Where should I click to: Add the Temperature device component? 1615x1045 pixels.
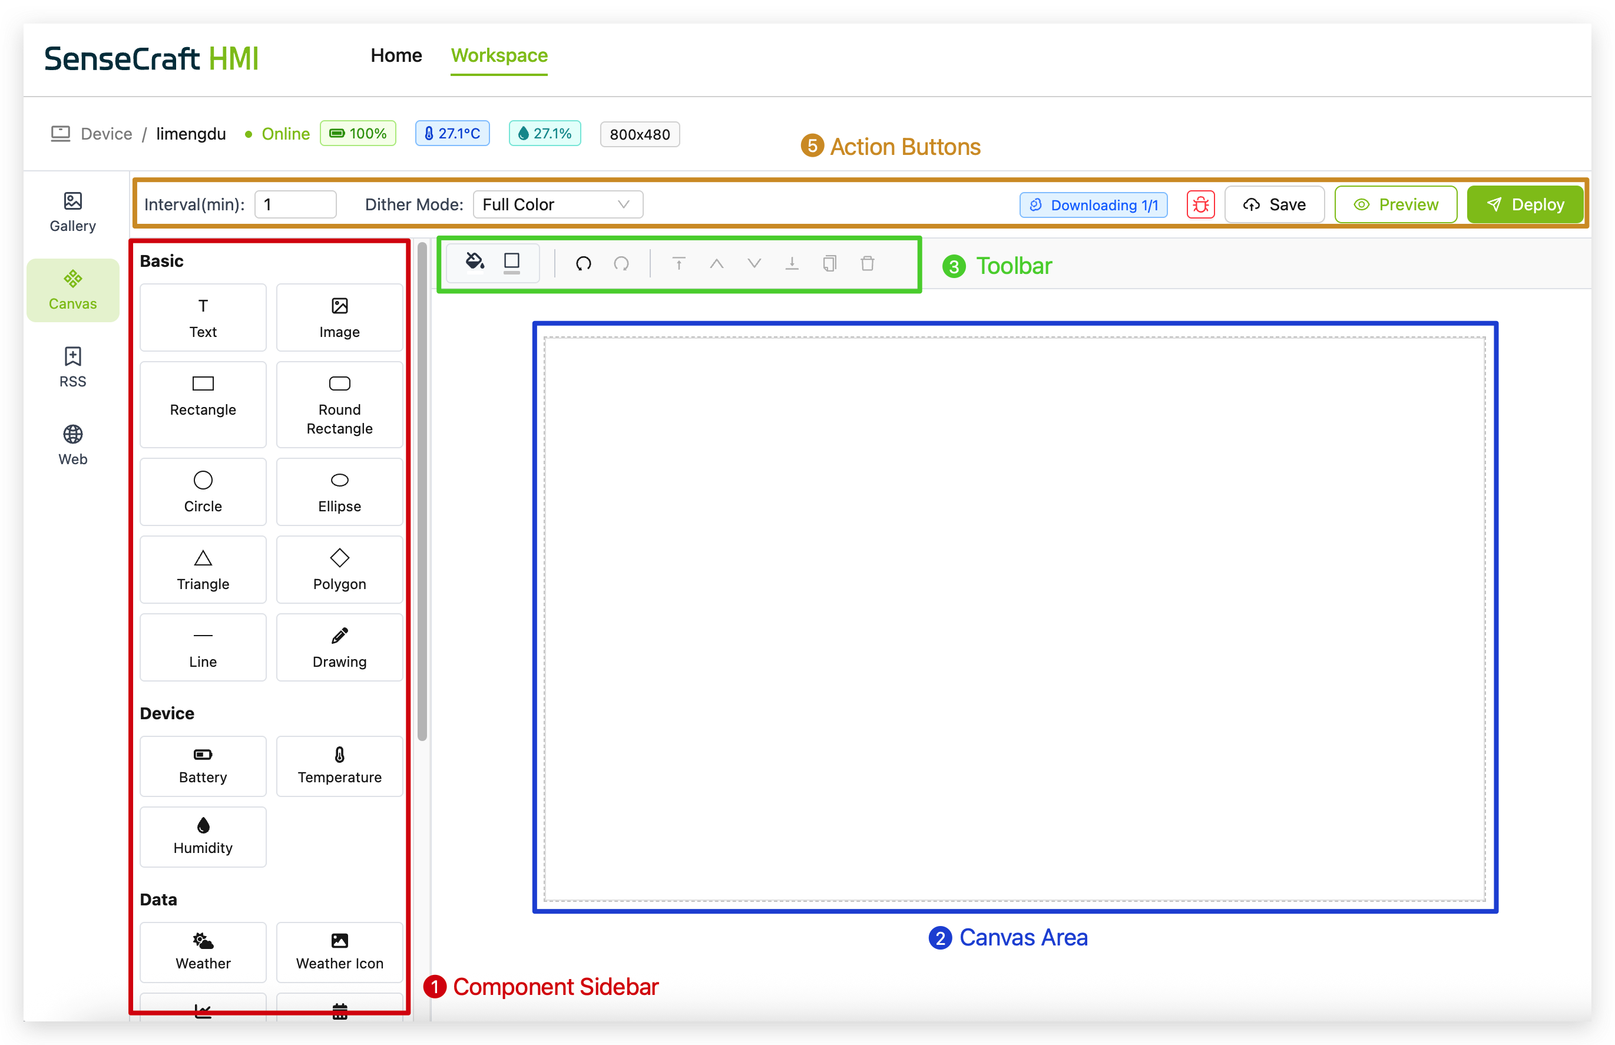coord(339,765)
